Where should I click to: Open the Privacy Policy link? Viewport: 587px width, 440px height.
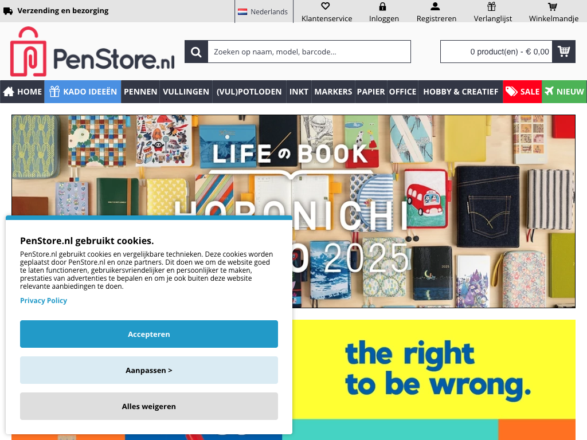(44, 300)
